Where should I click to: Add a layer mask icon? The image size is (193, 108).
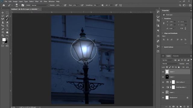(173, 107)
